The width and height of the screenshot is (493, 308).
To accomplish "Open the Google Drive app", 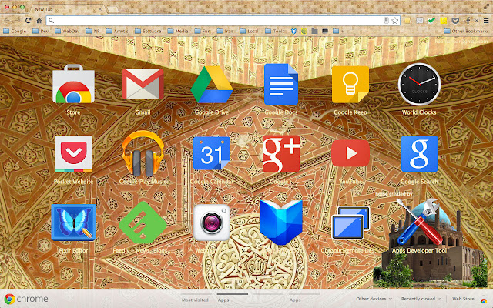I will 212,85.
